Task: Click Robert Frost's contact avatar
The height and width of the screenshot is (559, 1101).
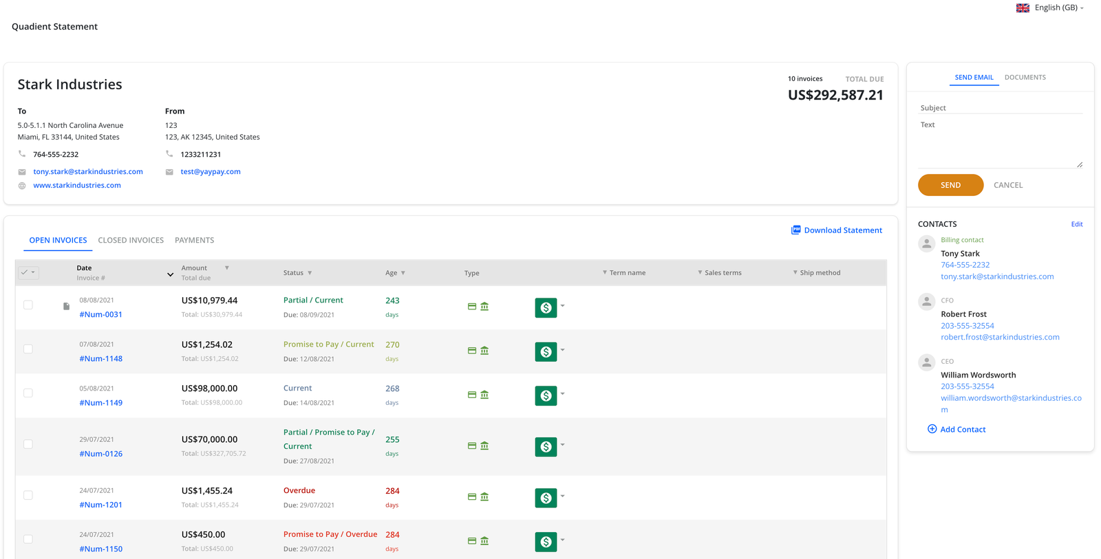Action: [x=927, y=301]
